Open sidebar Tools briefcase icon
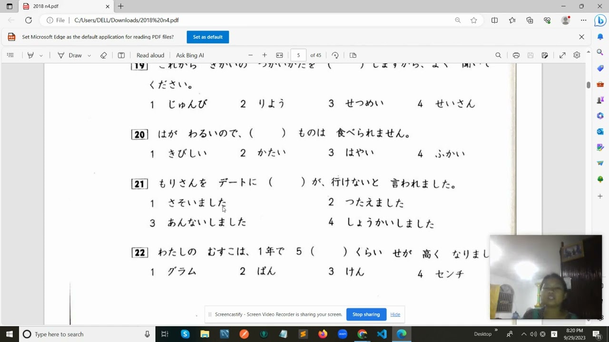Image resolution: width=609 pixels, height=342 pixels. point(600,84)
